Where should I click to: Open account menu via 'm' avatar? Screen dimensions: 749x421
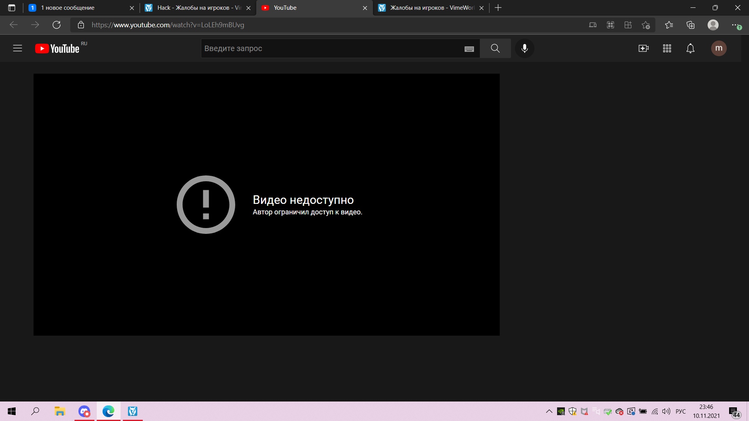pos(719,48)
